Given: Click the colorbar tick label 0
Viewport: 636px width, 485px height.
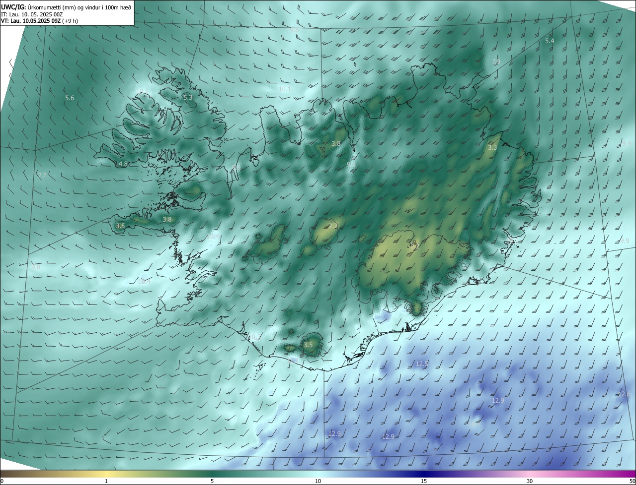Looking at the screenshot, I should (2, 481).
